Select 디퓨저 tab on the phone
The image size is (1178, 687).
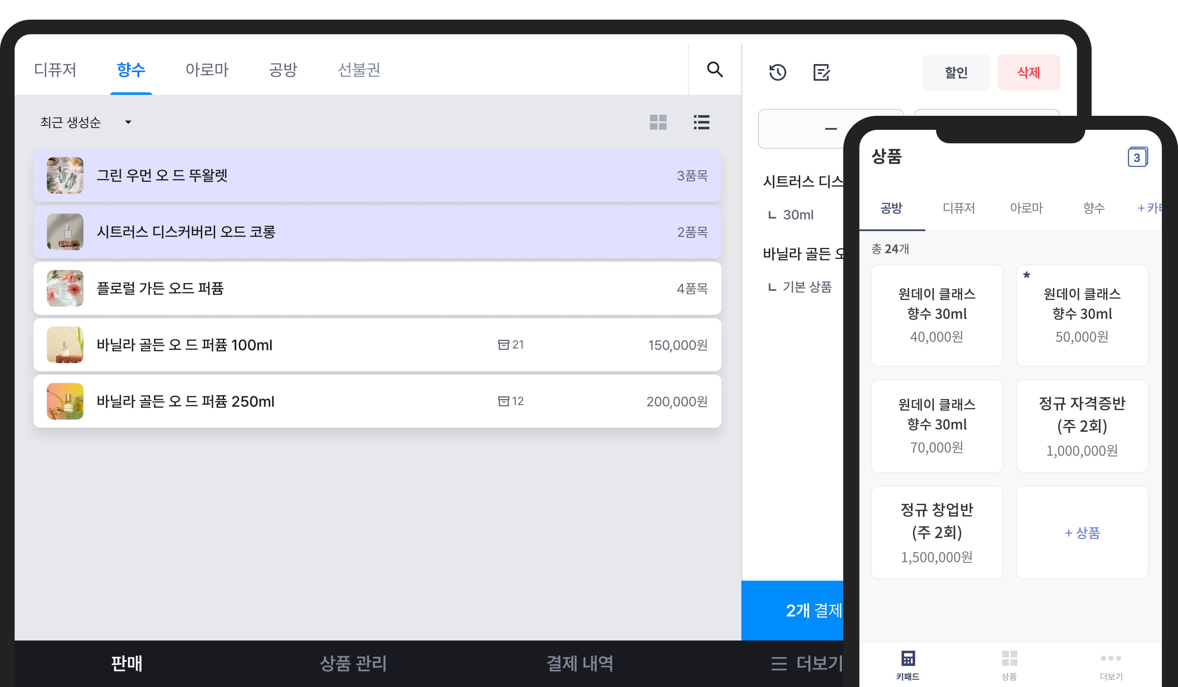point(959,208)
